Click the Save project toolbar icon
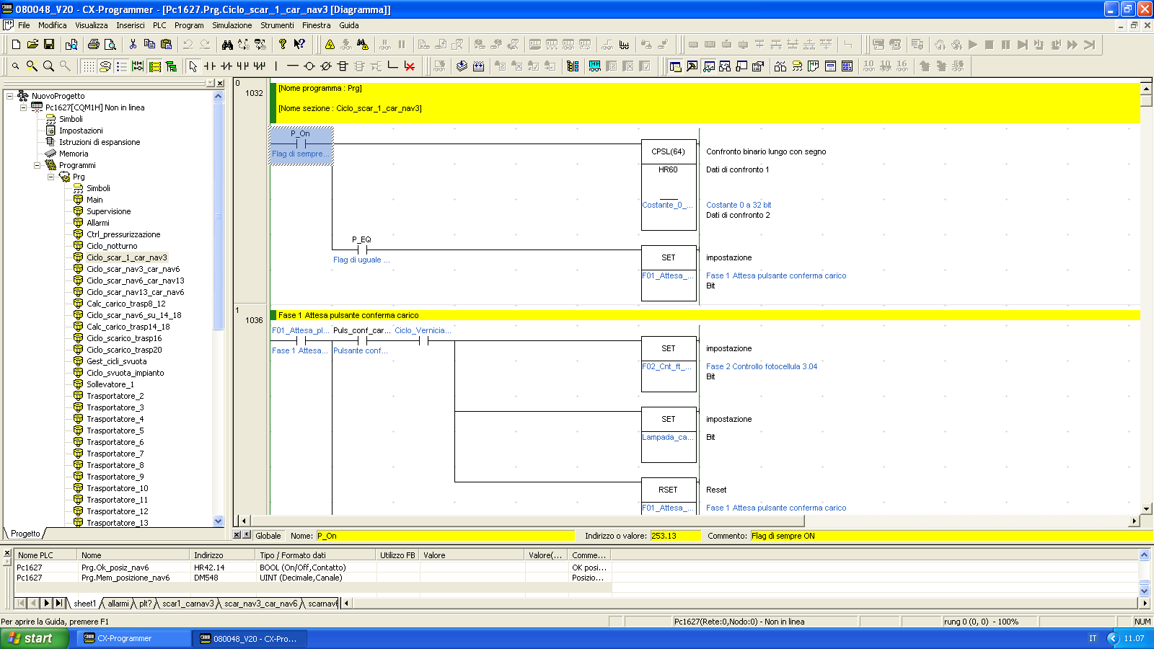Viewport: 1154px width, 649px height. pyautogui.click(x=49, y=45)
